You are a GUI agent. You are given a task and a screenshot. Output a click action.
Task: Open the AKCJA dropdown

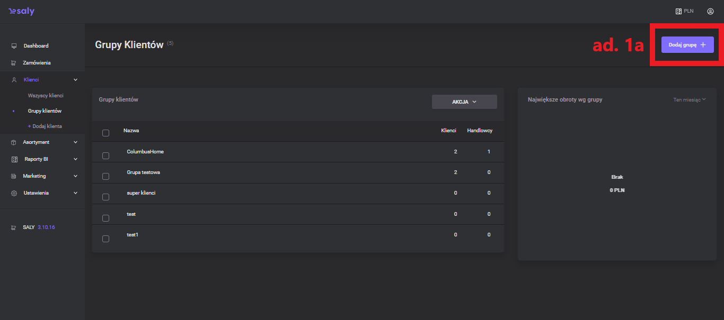[x=464, y=102]
